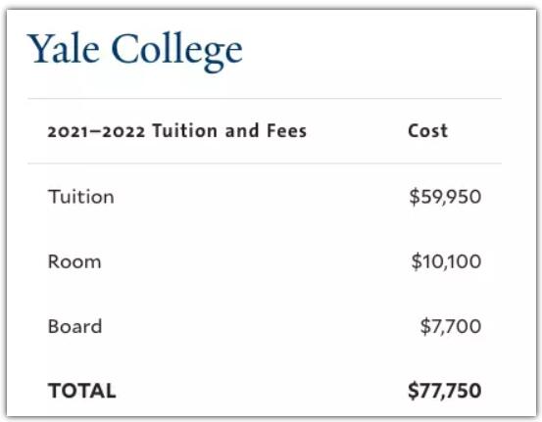Select the TOTAL row label

[82, 391]
